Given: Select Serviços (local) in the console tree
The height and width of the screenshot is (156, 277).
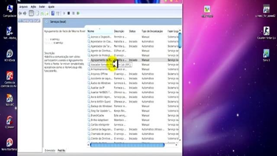Looking at the screenshot, I should click(29, 21).
